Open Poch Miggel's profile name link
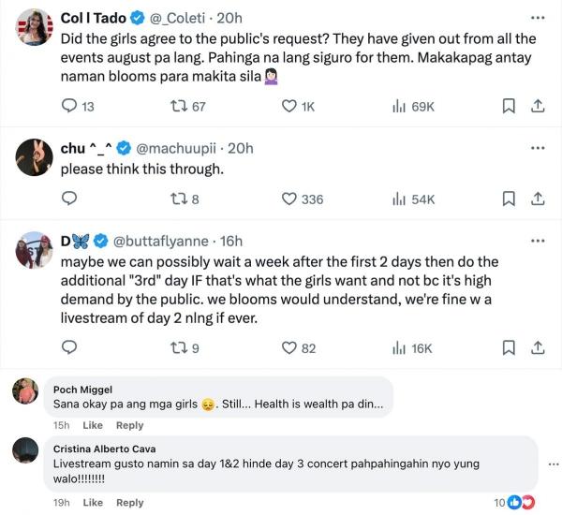 tap(82, 390)
